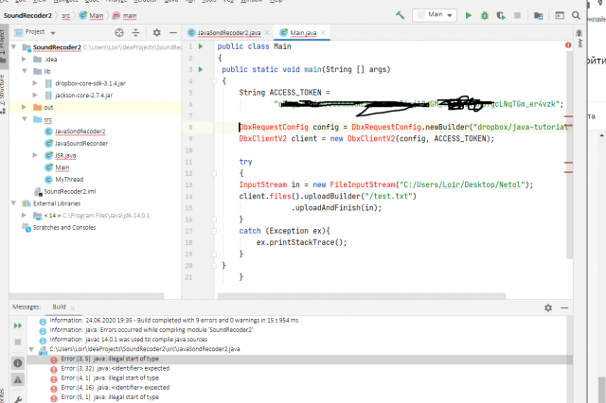Hide the Project panel with minus icon

tap(173, 33)
